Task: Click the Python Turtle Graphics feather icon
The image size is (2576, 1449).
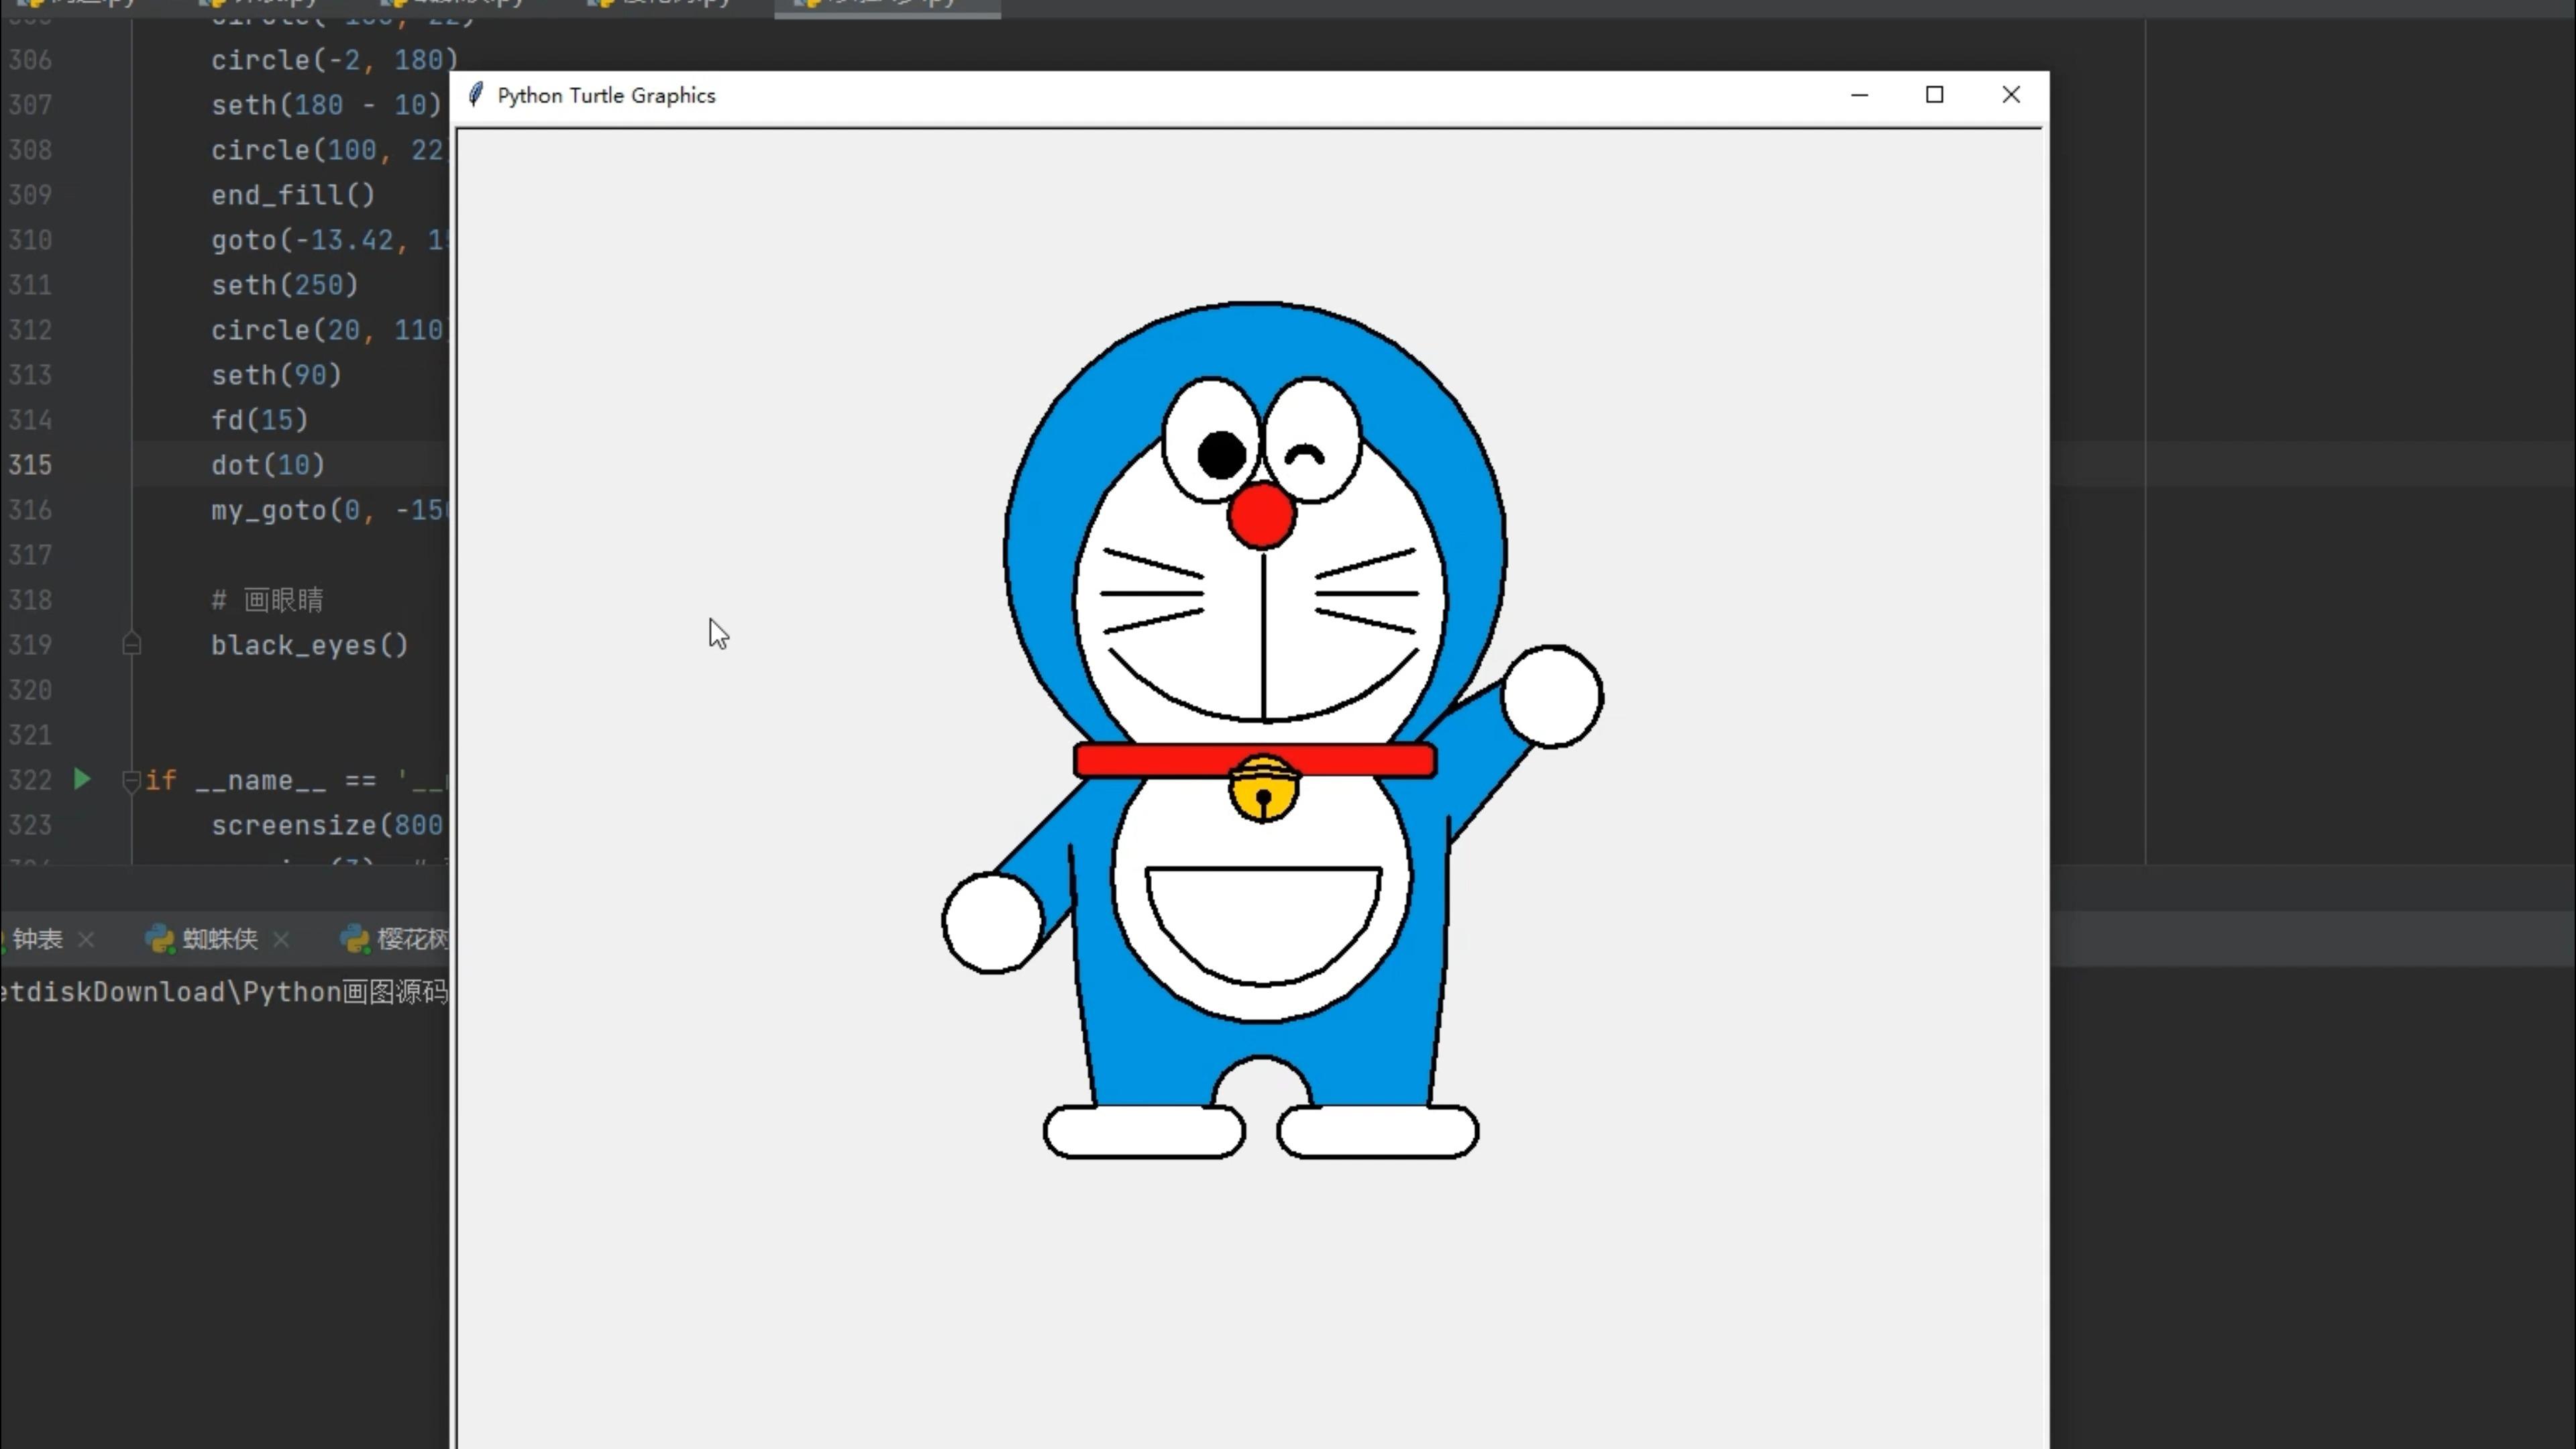Action: click(476, 95)
